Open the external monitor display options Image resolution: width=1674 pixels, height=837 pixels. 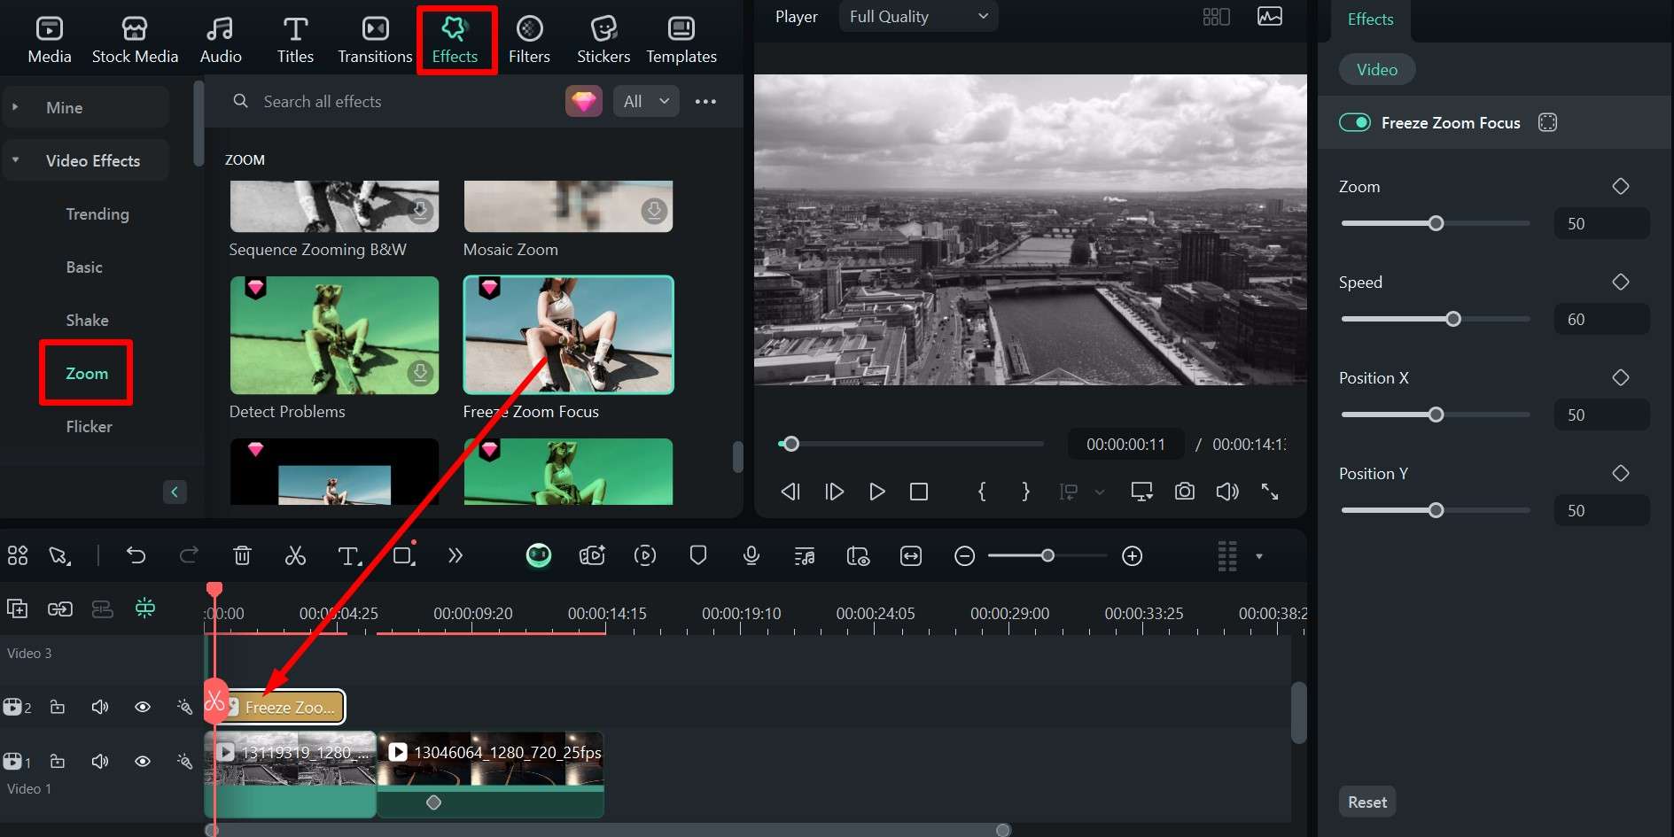pyautogui.click(x=1141, y=492)
